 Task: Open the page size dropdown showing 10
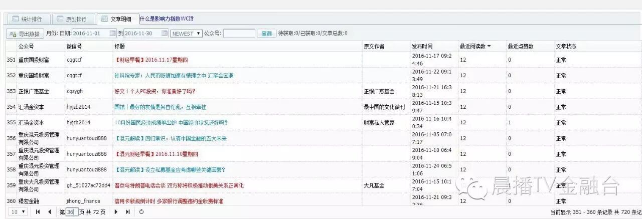coord(19,212)
